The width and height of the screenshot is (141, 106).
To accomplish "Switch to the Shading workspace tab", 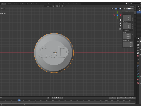I will click(x=38, y=4).
